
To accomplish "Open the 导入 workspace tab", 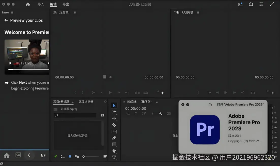I will pos(41,4).
